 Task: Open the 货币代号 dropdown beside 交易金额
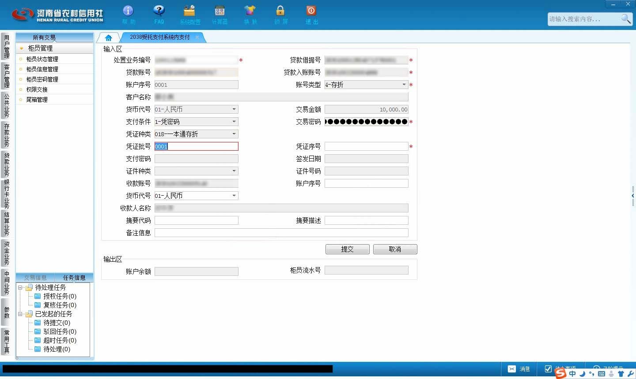tap(234, 109)
